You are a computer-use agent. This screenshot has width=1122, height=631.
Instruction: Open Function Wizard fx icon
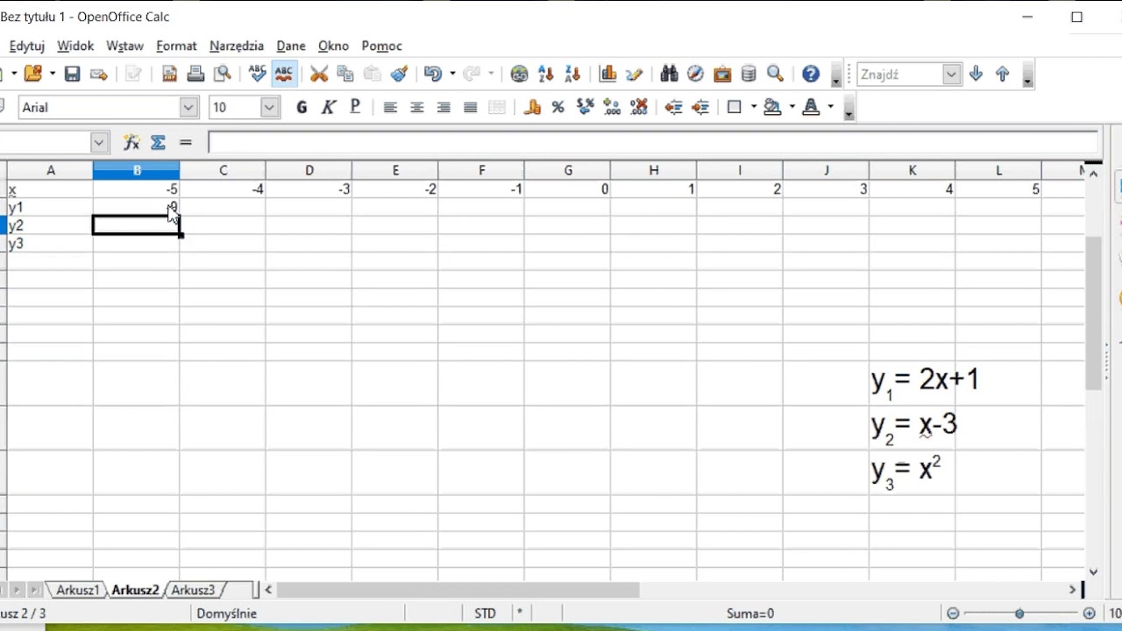131,142
